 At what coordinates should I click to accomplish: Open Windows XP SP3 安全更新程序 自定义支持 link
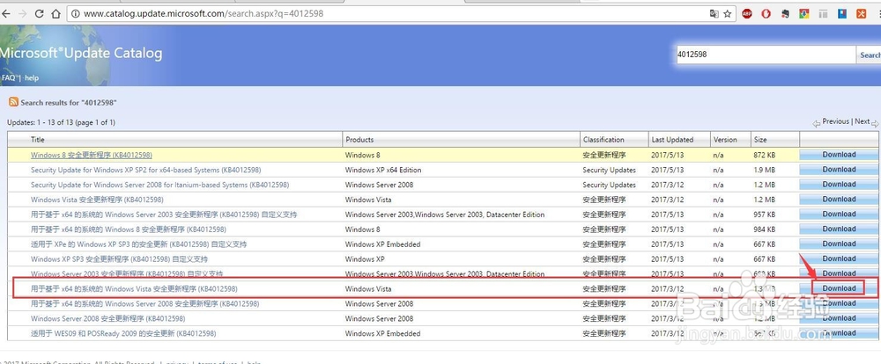coord(119,259)
